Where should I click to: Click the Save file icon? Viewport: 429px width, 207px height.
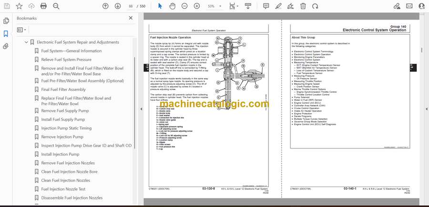6,6
